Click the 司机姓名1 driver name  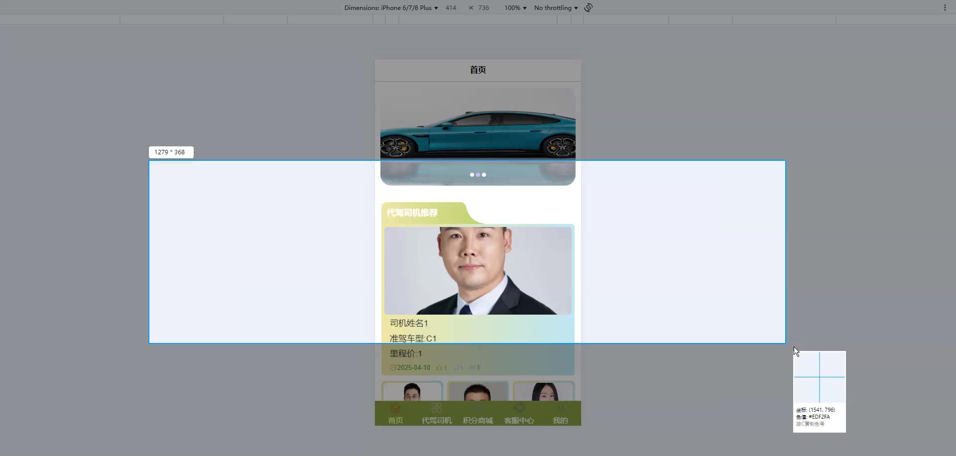click(409, 323)
